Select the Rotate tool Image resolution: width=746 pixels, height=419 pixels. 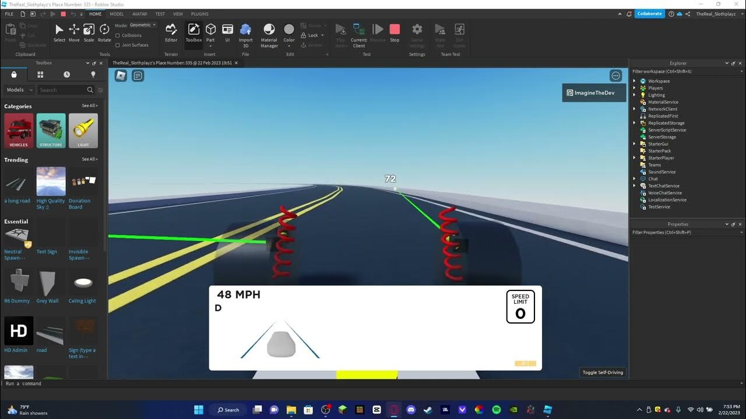coord(104,33)
